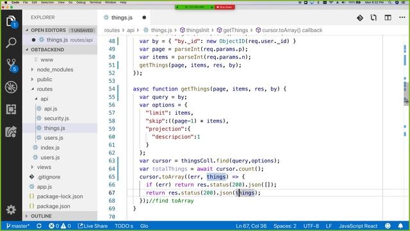Click the unsaved dot on things.js tab
Viewport: 410px width, 231px height.
[144, 17]
